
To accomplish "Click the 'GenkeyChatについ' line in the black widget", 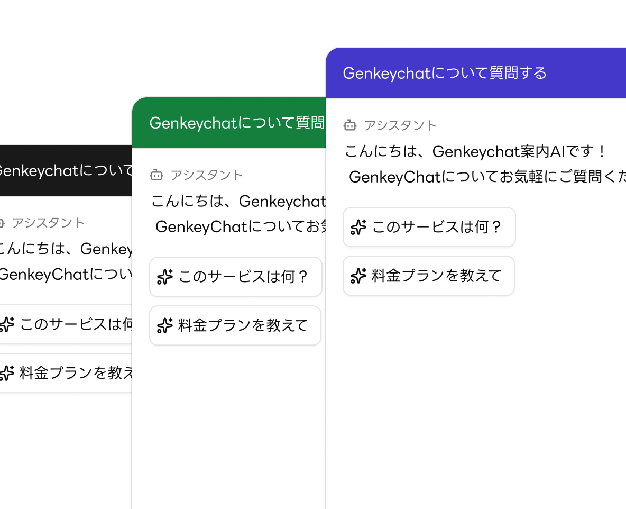I will pos(66,274).
